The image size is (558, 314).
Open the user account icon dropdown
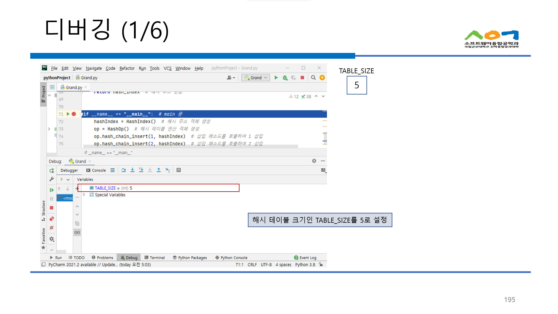click(231, 78)
